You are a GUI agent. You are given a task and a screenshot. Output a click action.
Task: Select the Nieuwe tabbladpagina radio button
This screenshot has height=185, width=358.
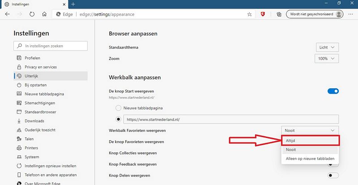(118, 108)
